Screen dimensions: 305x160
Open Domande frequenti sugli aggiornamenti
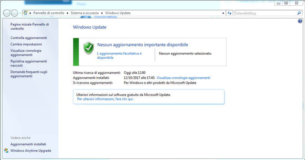(29, 74)
